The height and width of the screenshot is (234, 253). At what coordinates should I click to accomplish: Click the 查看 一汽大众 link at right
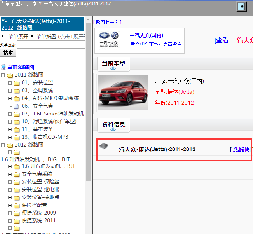click(x=234, y=40)
